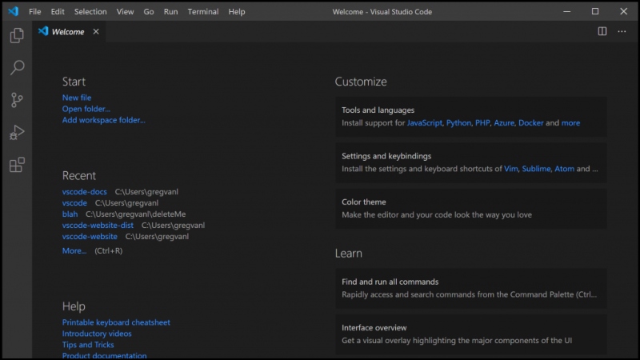Install Vim keyboard shortcuts
This screenshot has width=640, height=360.
tap(510, 169)
